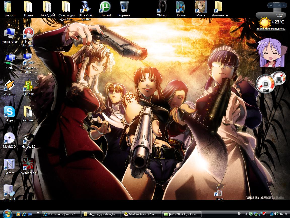Click the EN language indicator

pyautogui.click(x=239, y=214)
